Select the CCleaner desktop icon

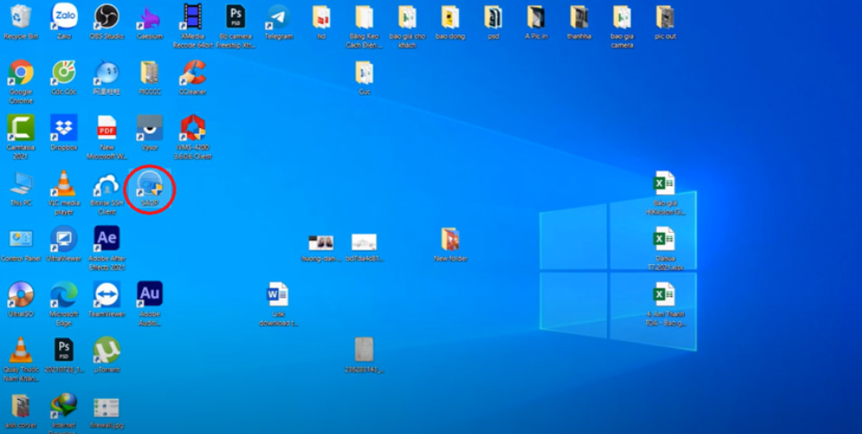[192, 72]
